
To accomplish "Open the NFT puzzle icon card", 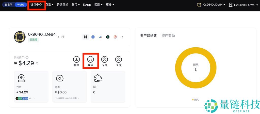I will pos(98,78).
